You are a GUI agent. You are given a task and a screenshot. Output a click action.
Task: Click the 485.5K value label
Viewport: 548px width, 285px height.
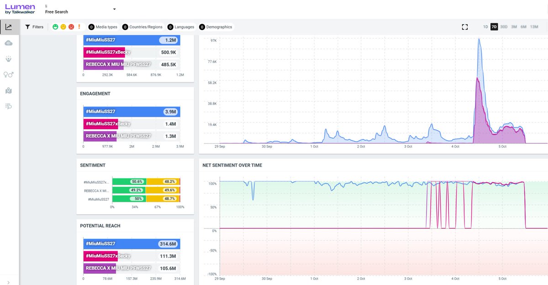coord(169,65)
